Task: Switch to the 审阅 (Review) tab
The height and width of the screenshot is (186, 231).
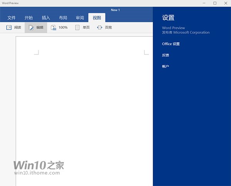Action: 80,18
